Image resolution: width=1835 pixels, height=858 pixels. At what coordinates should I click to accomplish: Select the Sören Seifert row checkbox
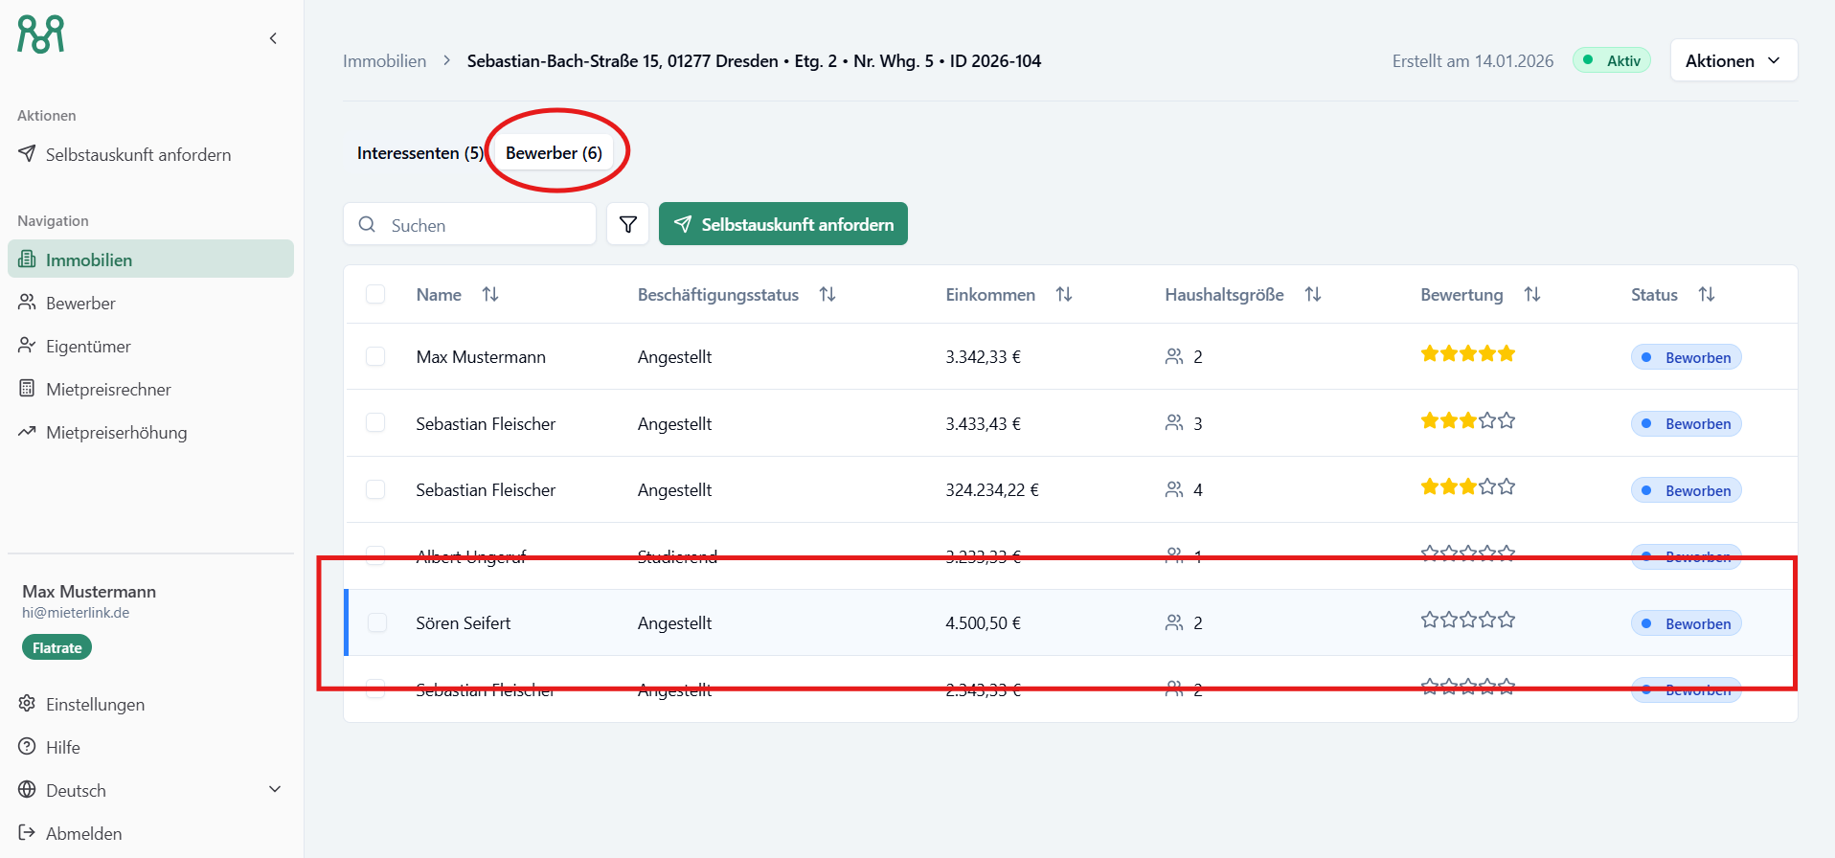coord(377,622)
